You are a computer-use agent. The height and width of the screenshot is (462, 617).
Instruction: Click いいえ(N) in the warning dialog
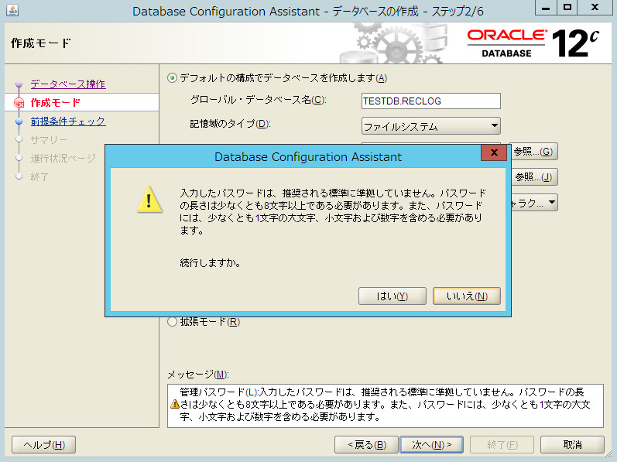466,296
